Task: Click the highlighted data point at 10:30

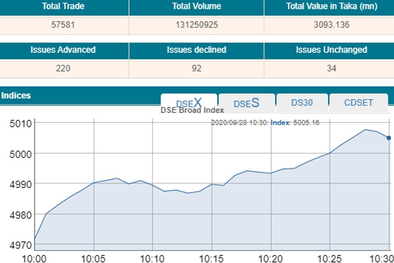Action: click(389, 138)
